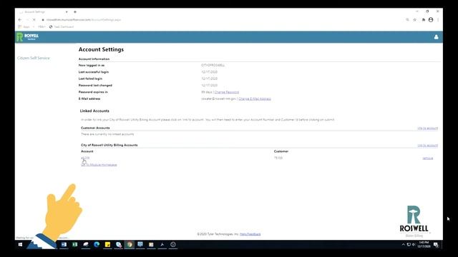Viewport: 458px width, 257px height.
Task: Click link to account for Utility Billing Accounts
Action: [x=428, y=146]
